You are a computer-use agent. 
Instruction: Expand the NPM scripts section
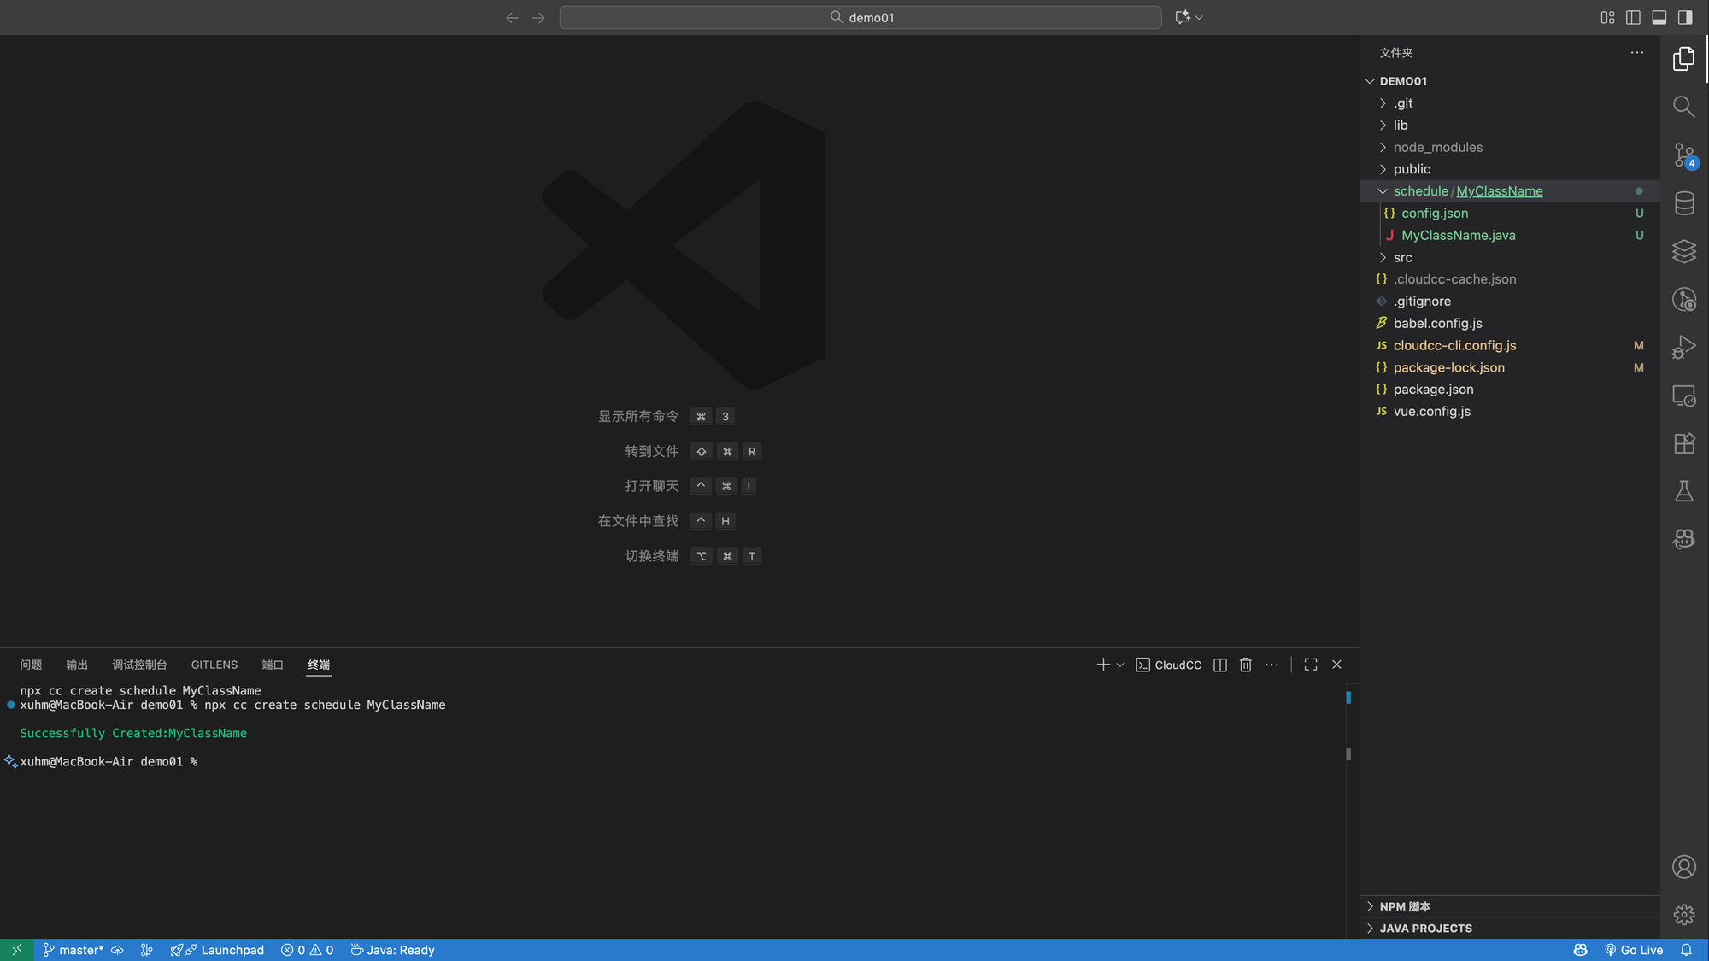tap(1405, 906)
